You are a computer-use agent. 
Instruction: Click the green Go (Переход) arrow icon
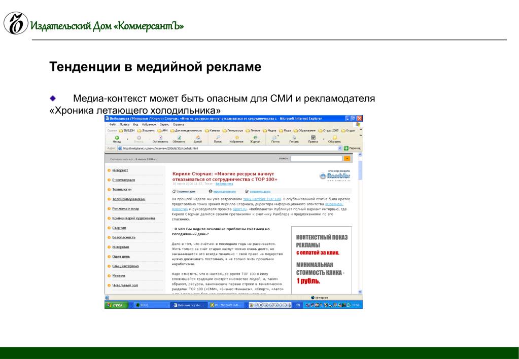pyautogui.click(x=346, y=148)
